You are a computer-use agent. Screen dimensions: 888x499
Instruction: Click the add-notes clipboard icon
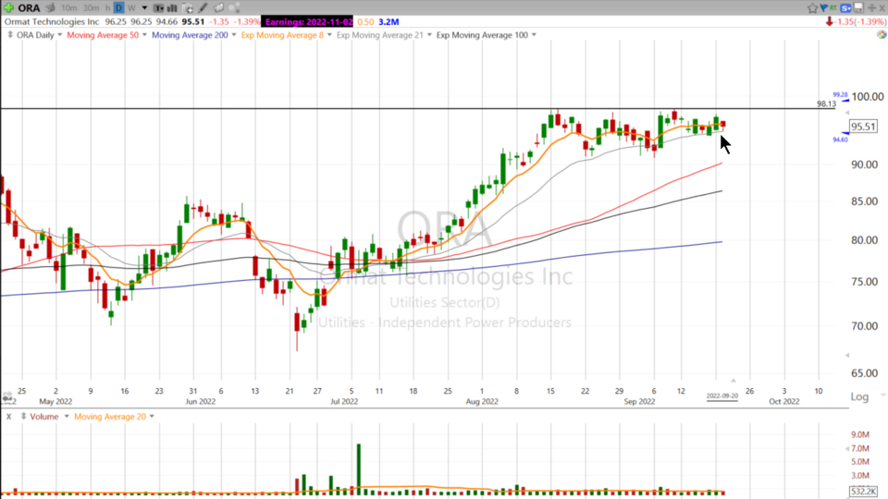(x=188, y=8)
